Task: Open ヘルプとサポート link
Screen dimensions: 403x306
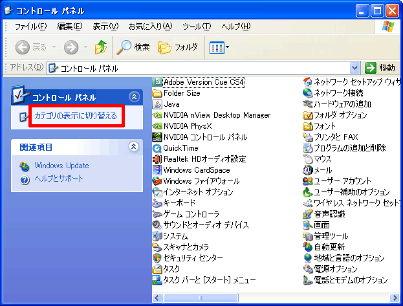Action: (59, 179)
